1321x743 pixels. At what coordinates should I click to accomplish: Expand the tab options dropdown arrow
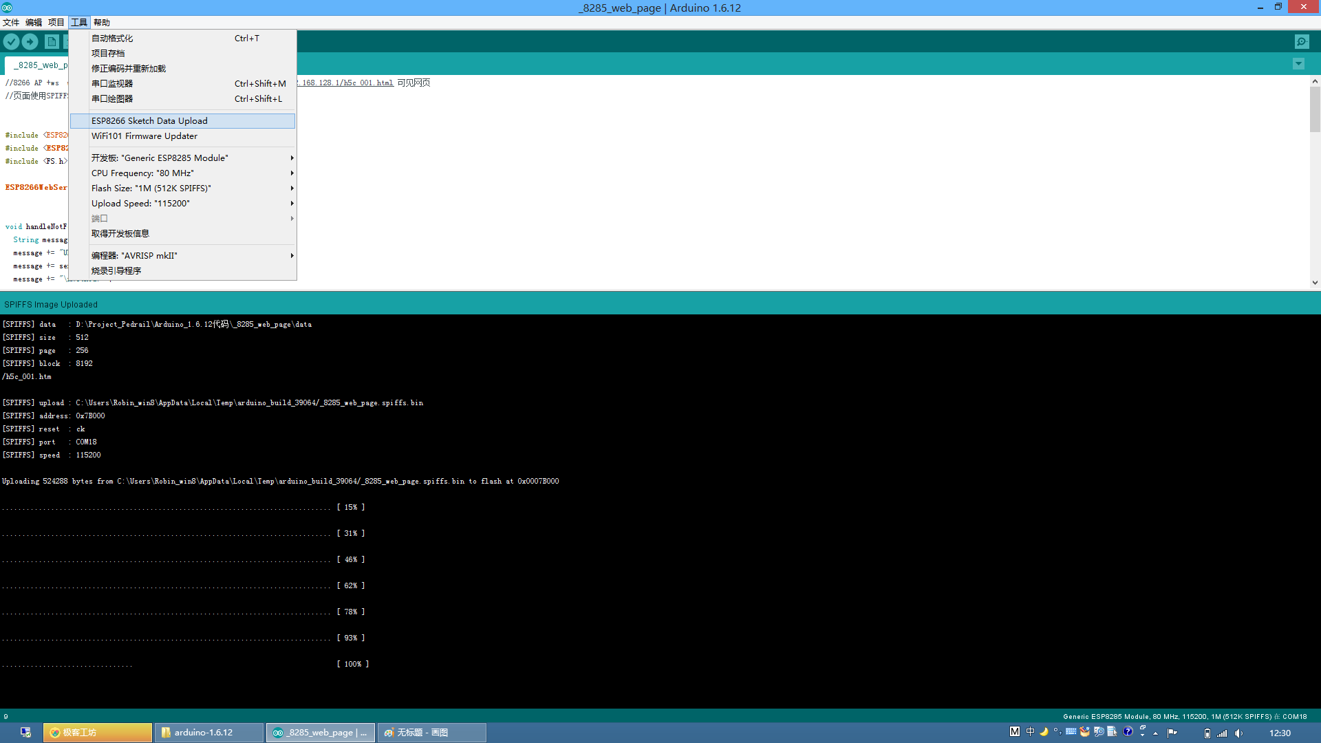(1298, 64)
